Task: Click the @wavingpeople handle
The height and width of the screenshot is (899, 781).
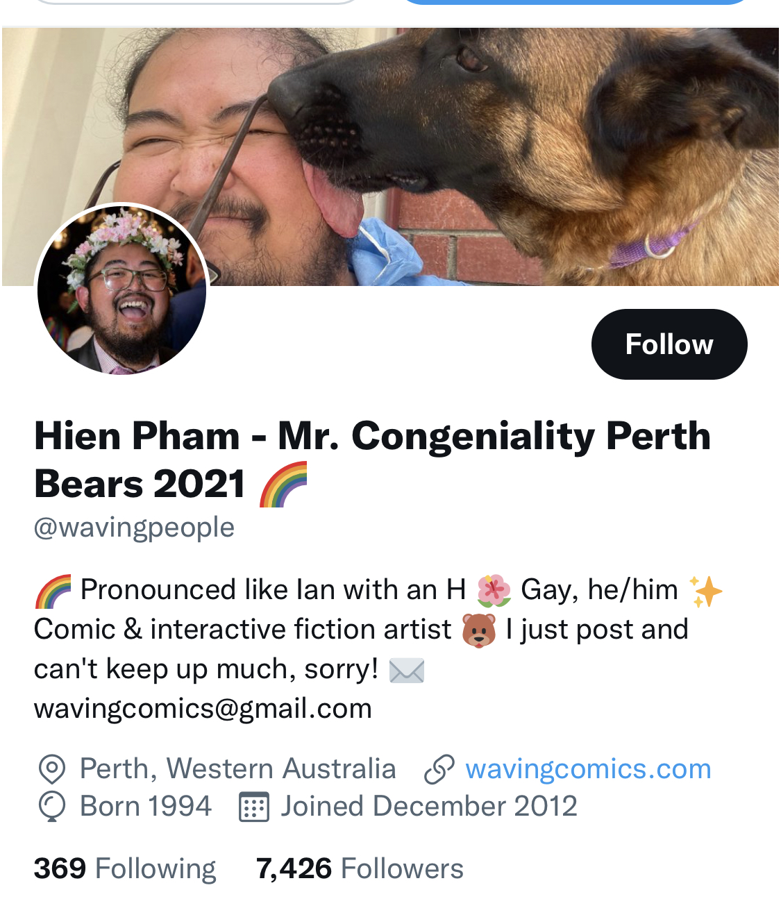Action: pyautogui.click(x=134, y=528)
